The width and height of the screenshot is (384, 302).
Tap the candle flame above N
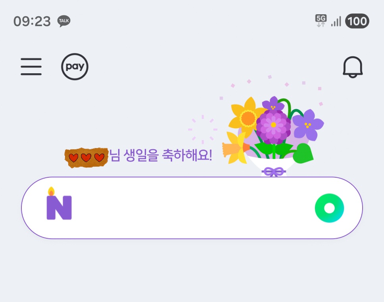(51, 191)
